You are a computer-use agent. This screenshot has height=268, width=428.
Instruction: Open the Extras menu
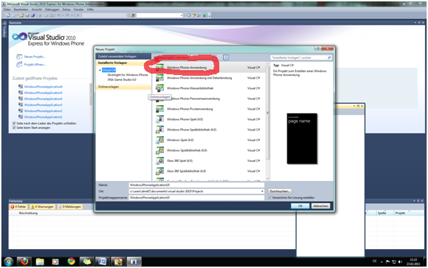(67, 10)
